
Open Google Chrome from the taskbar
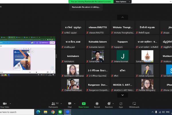pyautogui.click(x=53, y=112)
